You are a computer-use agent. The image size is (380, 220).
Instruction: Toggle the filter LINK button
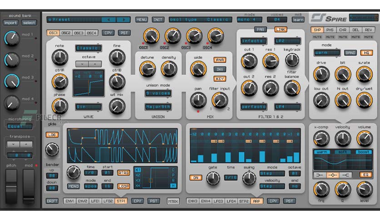280,30
